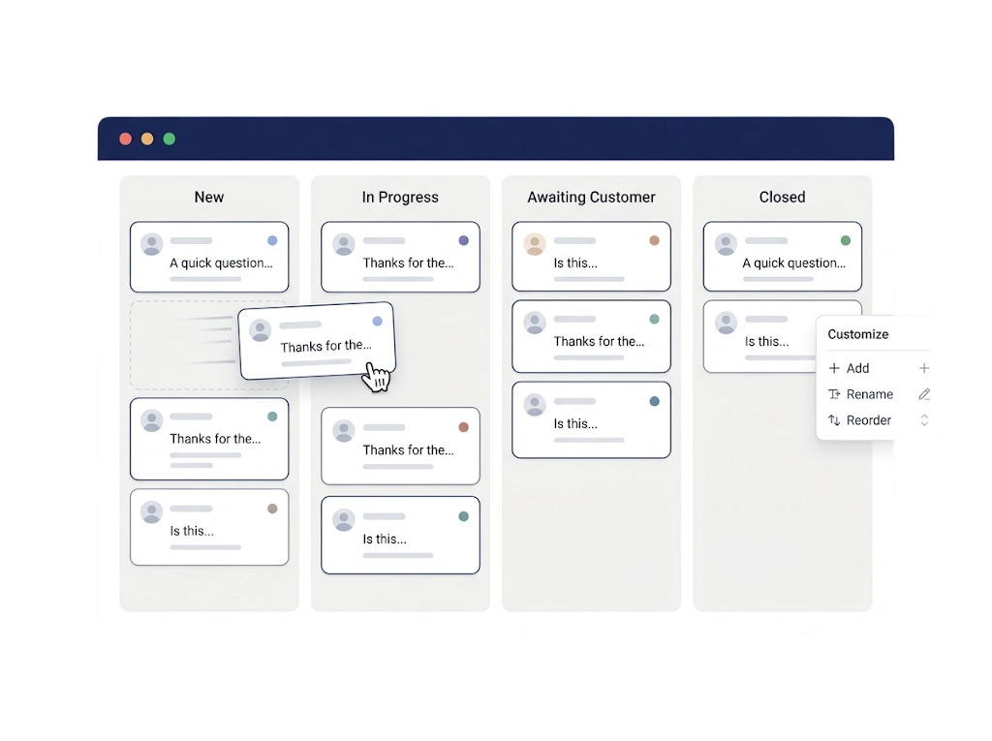The width and height of the screenshot is (992, 741).
Task: Click the green status dot in Closed column
Action: (x=845, y=240)
